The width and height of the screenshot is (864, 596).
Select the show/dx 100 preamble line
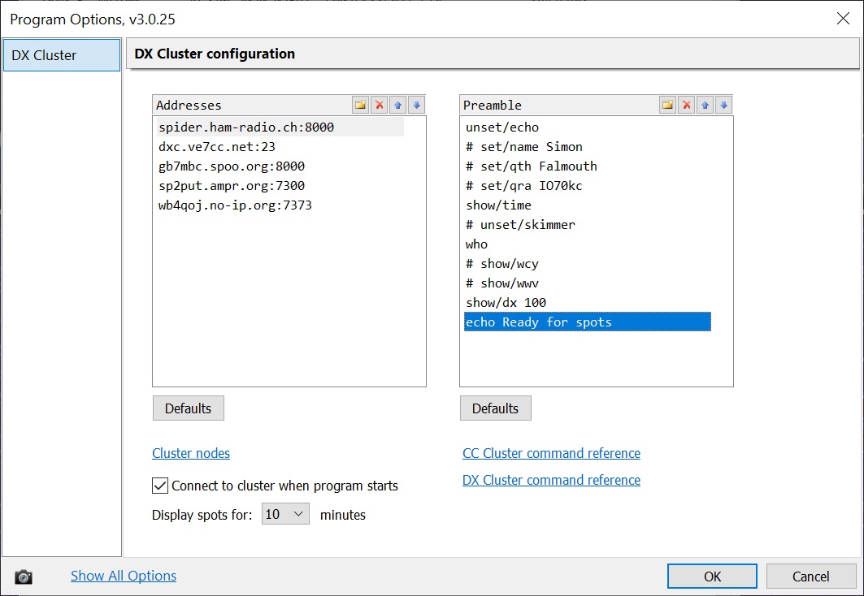[x=506, y=303]
